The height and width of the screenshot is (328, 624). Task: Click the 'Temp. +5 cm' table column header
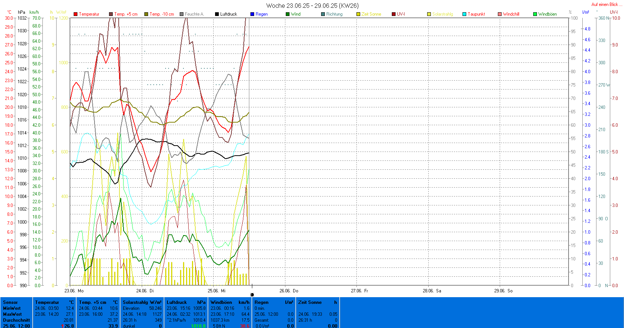click(x=93, y=302)
